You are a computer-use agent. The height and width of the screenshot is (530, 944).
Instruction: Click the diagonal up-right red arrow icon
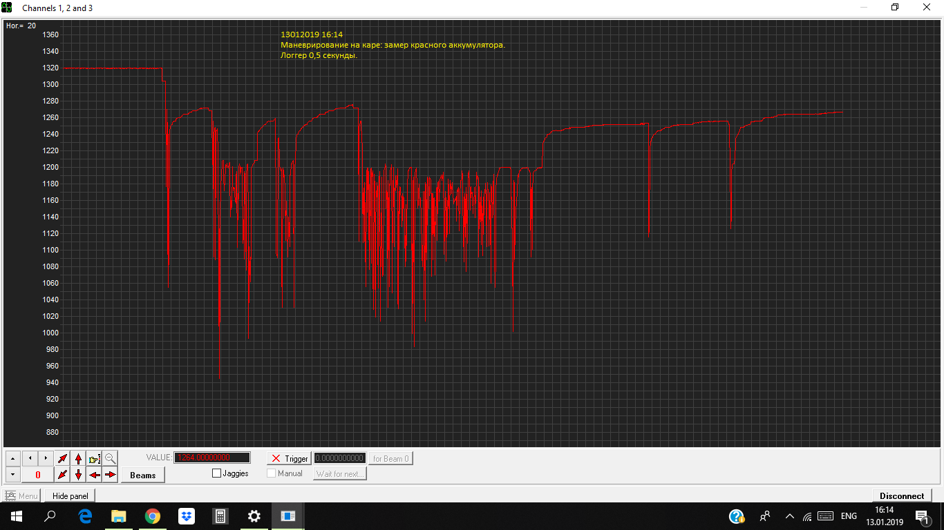tap(63, 458)
